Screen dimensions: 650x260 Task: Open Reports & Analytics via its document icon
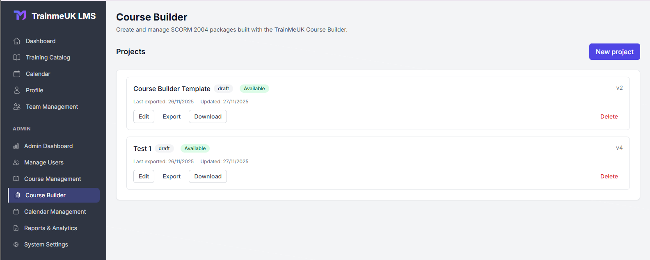16,228
